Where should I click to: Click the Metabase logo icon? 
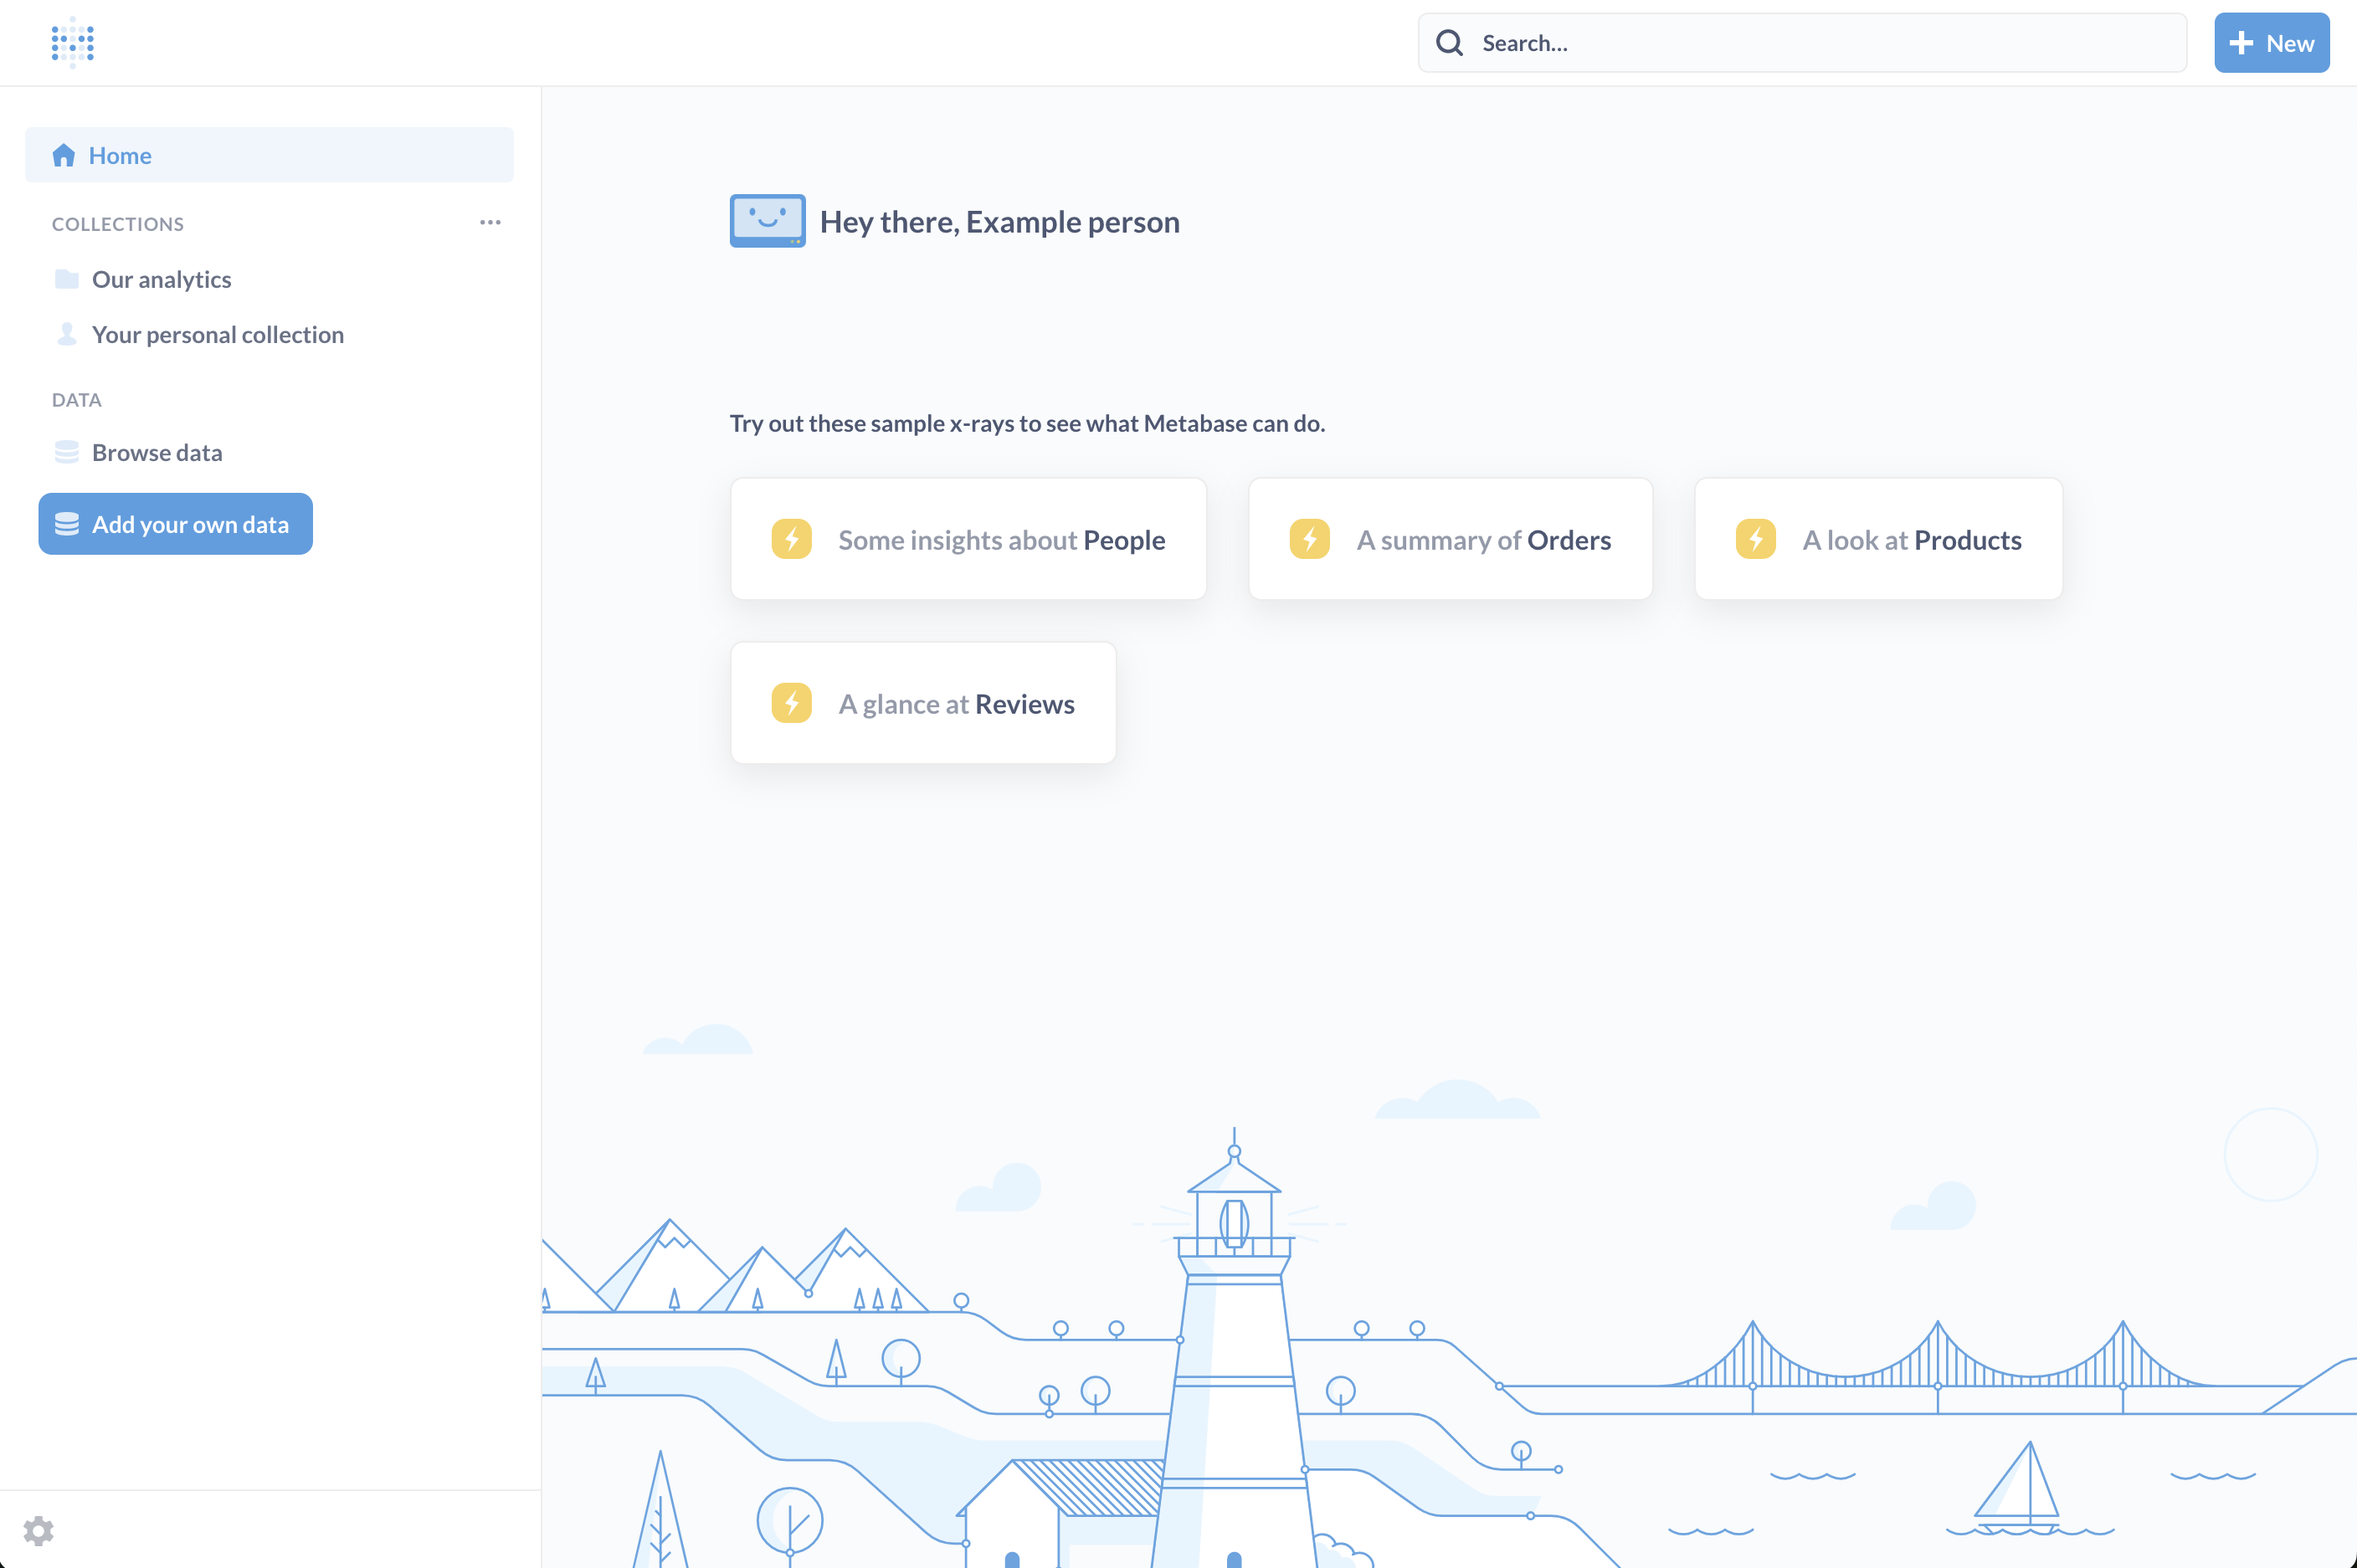(72, 42)
